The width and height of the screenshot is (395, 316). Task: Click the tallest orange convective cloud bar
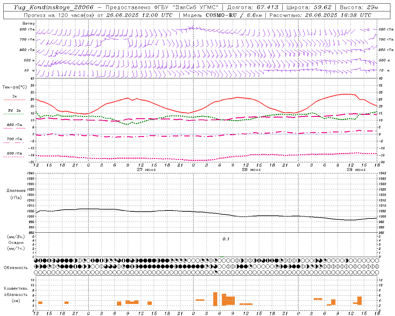(215, 299)
